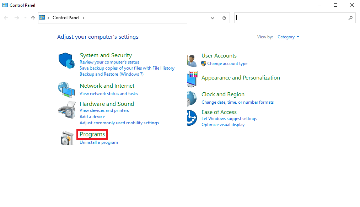Click the back navigation arrow
360x207 pixels.
[6, 18]
